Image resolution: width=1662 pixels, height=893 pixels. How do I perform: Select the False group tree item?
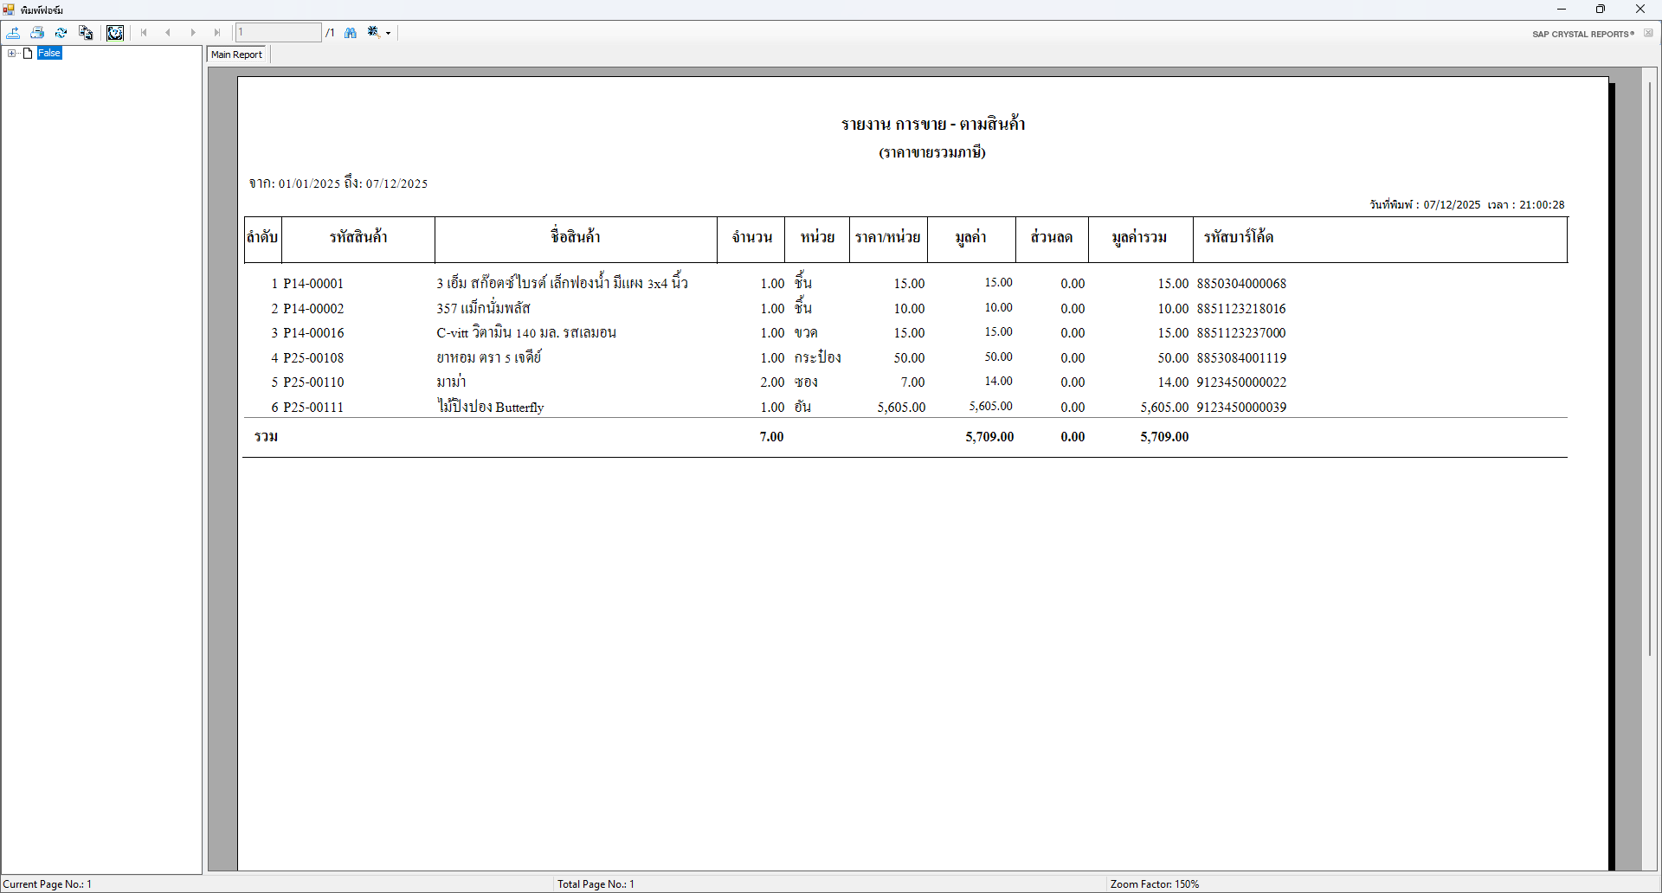click(x=49, y=53)
